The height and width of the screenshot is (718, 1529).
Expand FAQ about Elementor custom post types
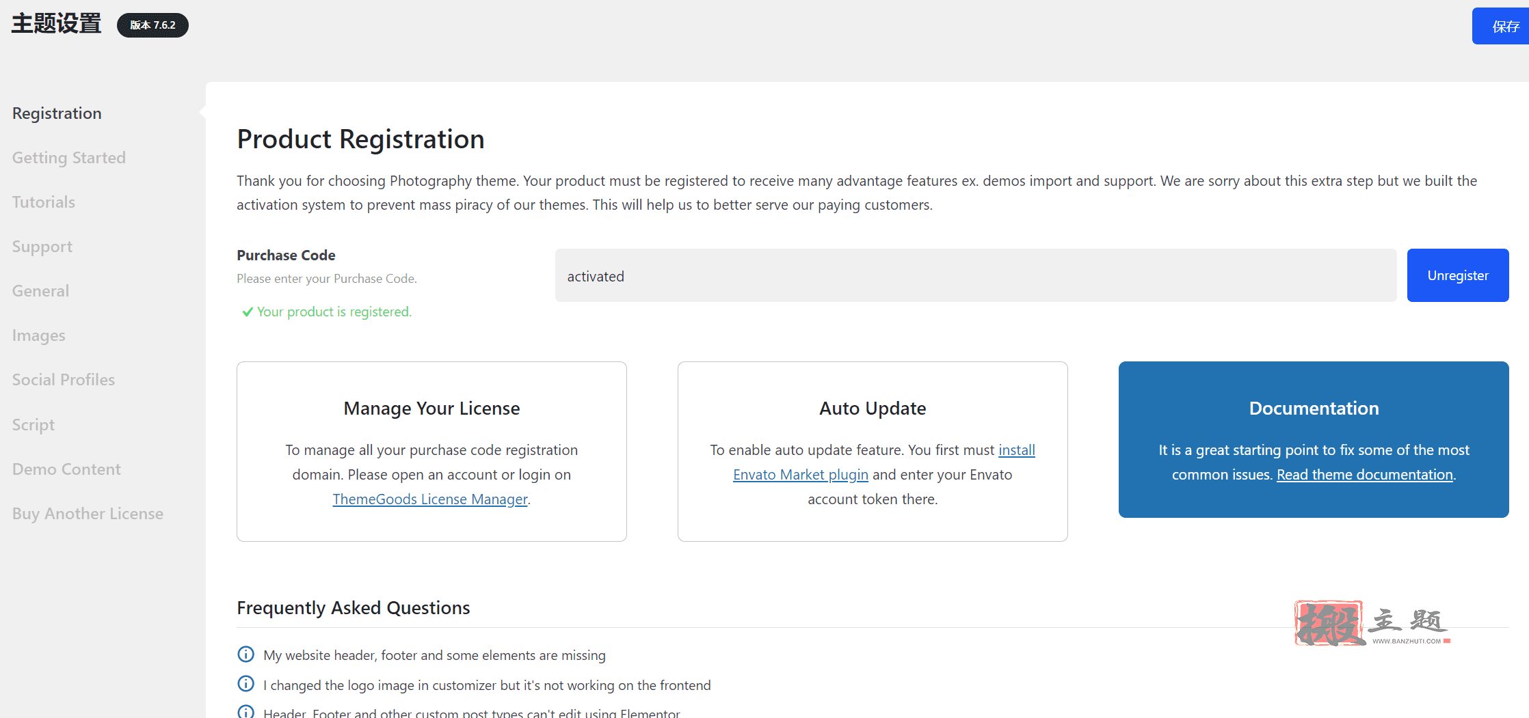click(472, 713)
